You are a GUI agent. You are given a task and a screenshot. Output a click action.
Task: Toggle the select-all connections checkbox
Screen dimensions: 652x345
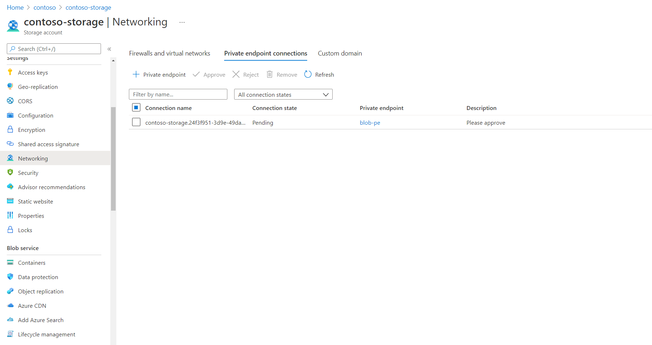(136, 107)
